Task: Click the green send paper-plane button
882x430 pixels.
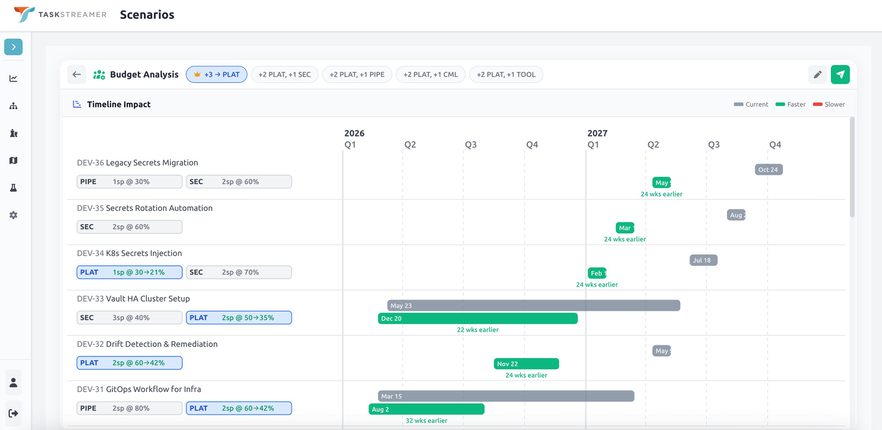Action: click(840, 74)
